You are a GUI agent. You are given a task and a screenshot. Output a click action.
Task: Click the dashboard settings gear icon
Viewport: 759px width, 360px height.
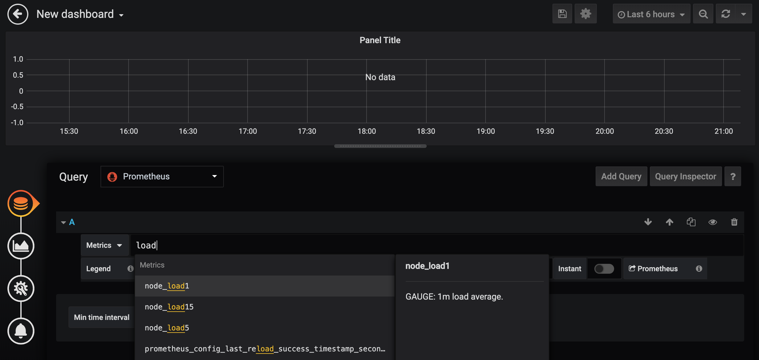click(x=586, y=14)
